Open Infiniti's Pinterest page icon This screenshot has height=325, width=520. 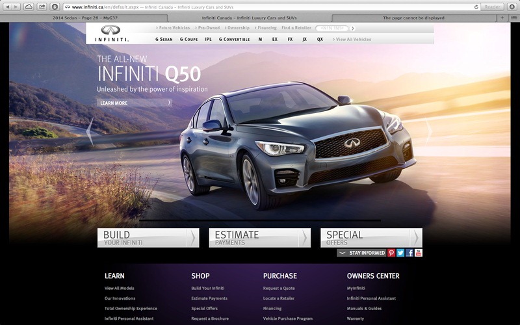(391, 253)
